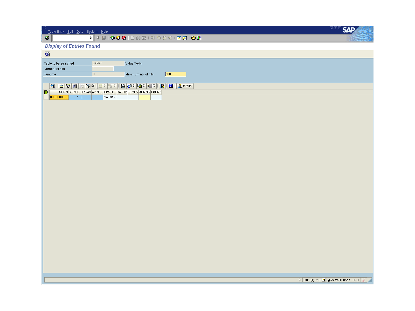Image resolution: width=415 pixels, height=311 pixels.
Task: Click the cell 0000000058
Action: click(x=59, y=97)
